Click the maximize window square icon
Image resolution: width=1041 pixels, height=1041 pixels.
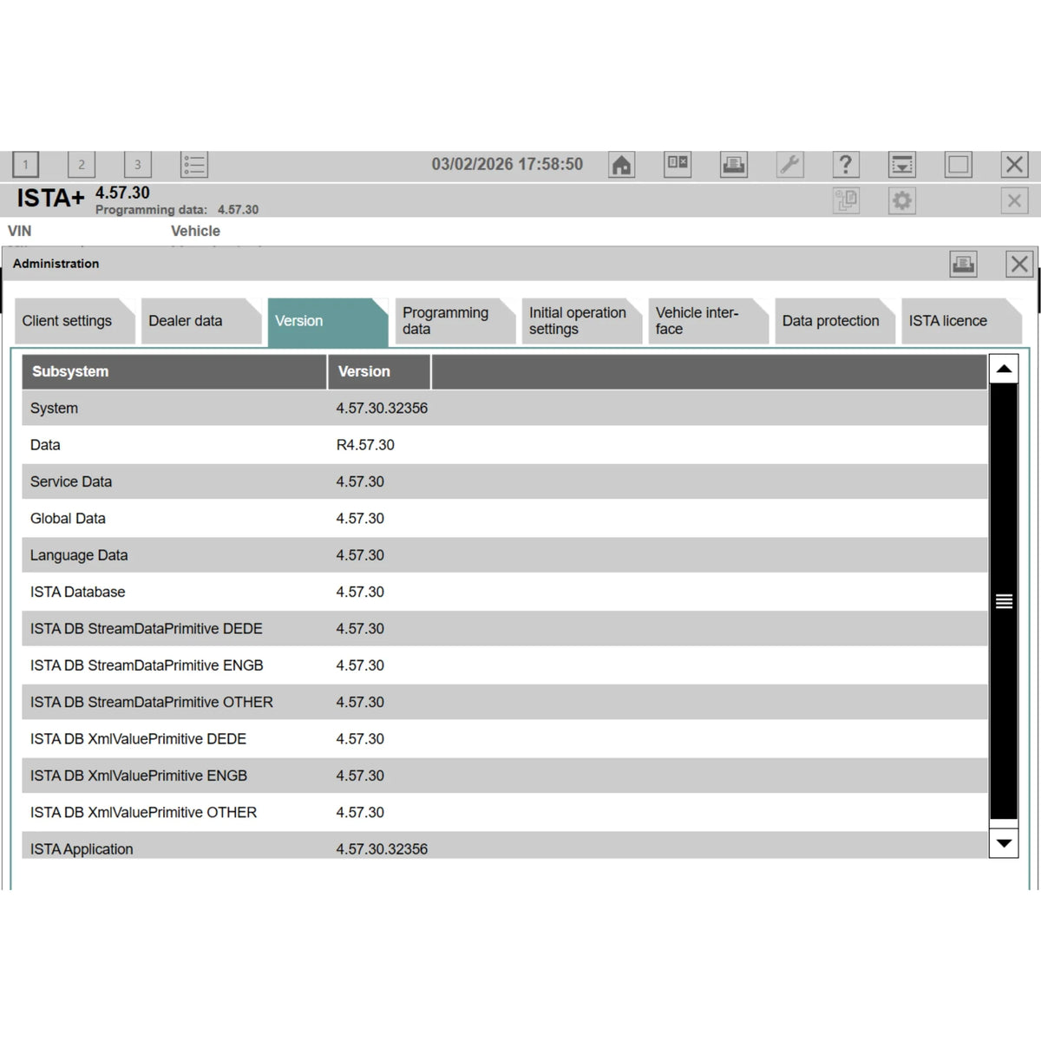tap(959, 164)
